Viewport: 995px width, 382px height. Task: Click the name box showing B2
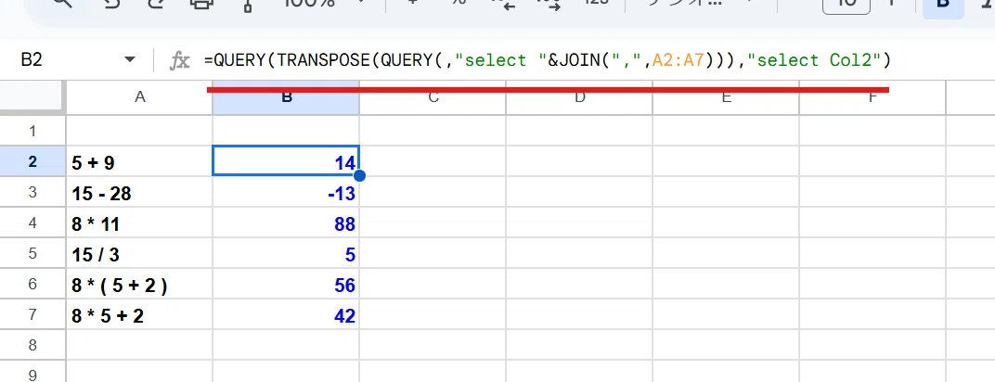(x=32, y=60)
